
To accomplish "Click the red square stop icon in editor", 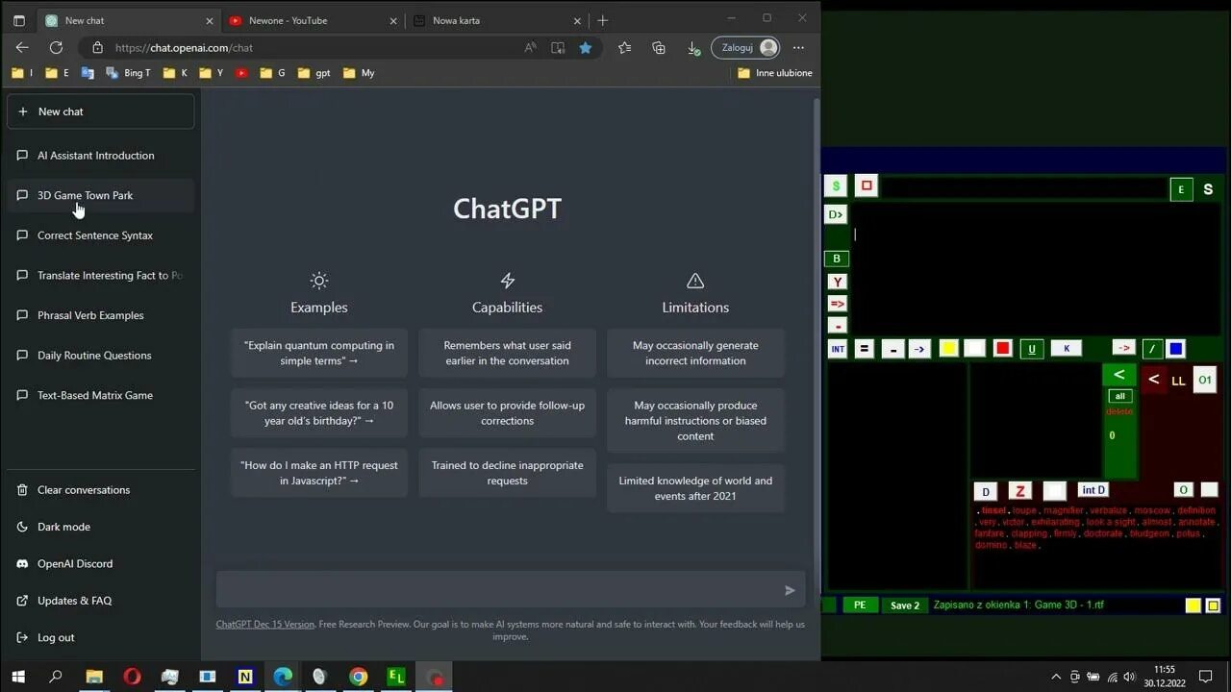I will click(x=867, y=185).
